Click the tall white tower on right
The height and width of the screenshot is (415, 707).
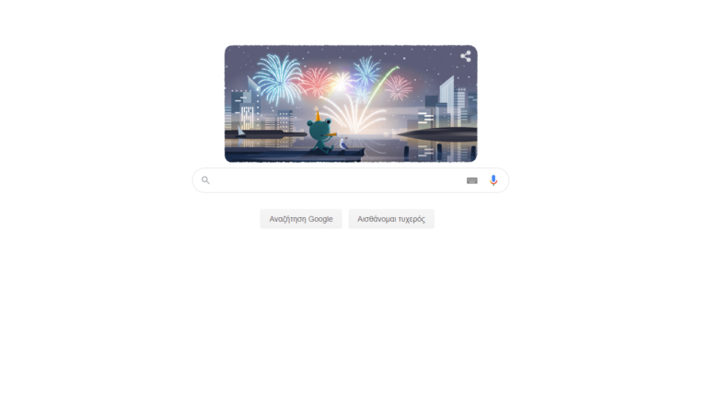447,101
